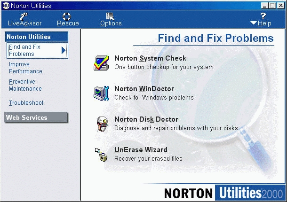Click the LiveAdvisor icon graphic

click(24, 16)
